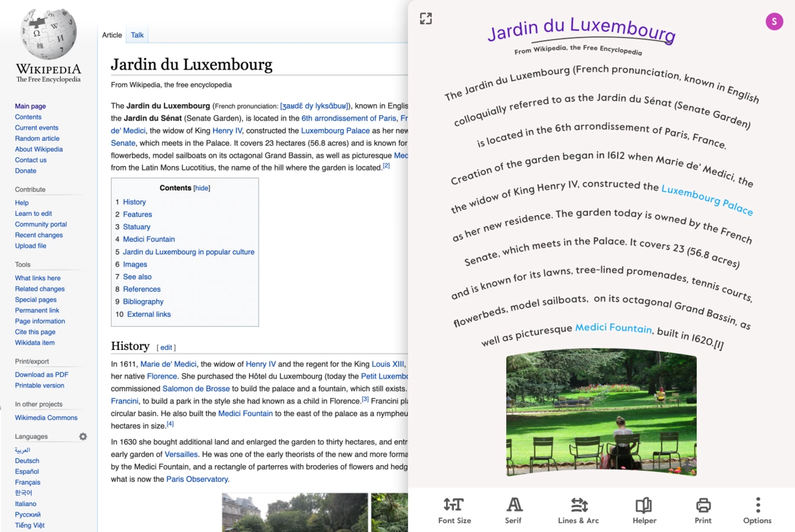Switch language to Italiano
This screenshot has width=795, height=532.
[x=25, y=504]
